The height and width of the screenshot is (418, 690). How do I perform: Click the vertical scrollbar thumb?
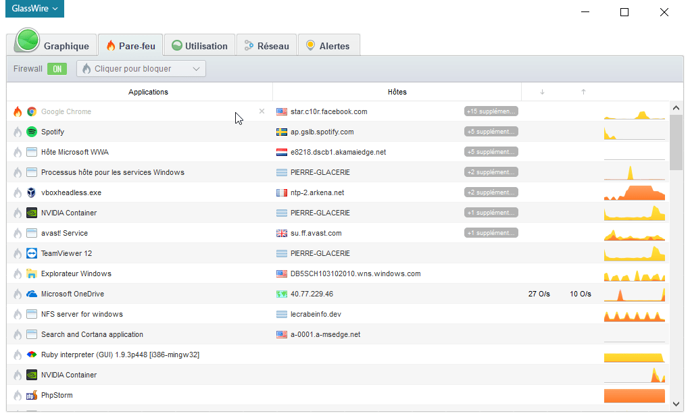click(676, 142)
